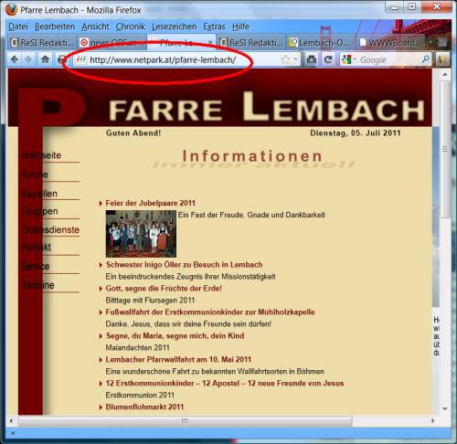Screen dimensions: 457x444
Task: Go back with the back arrow
Action: (15, 59)
